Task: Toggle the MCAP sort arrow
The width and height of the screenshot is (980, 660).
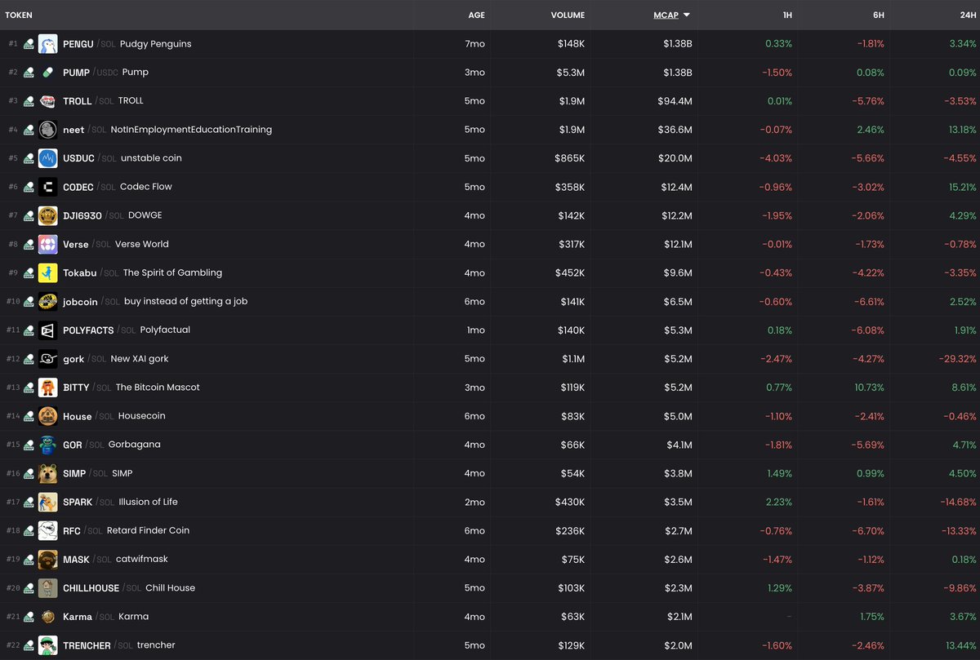Action: (686, 15)
